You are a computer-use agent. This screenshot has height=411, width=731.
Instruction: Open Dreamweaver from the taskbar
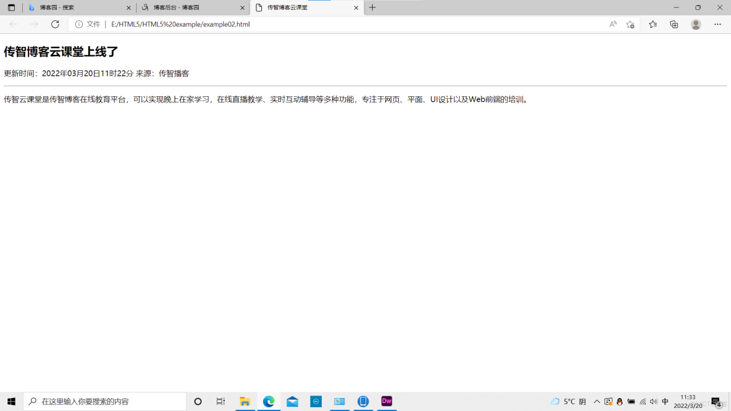(386, 401)
